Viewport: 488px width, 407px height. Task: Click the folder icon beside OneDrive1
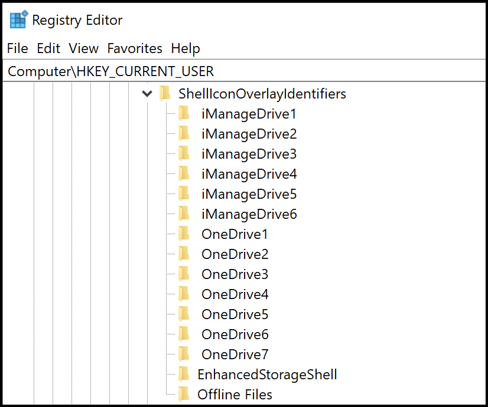tap(184, 234)
